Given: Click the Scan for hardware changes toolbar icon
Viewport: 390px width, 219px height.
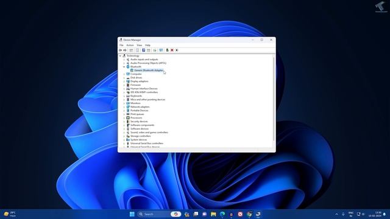Looking at the screenshot, I should coord(161,50).
